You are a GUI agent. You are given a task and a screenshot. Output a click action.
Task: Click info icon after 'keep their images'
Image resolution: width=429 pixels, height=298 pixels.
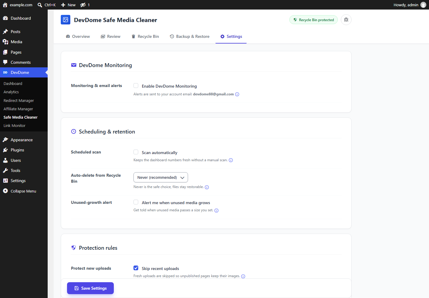pyautogui.click(x=243, y=277)
